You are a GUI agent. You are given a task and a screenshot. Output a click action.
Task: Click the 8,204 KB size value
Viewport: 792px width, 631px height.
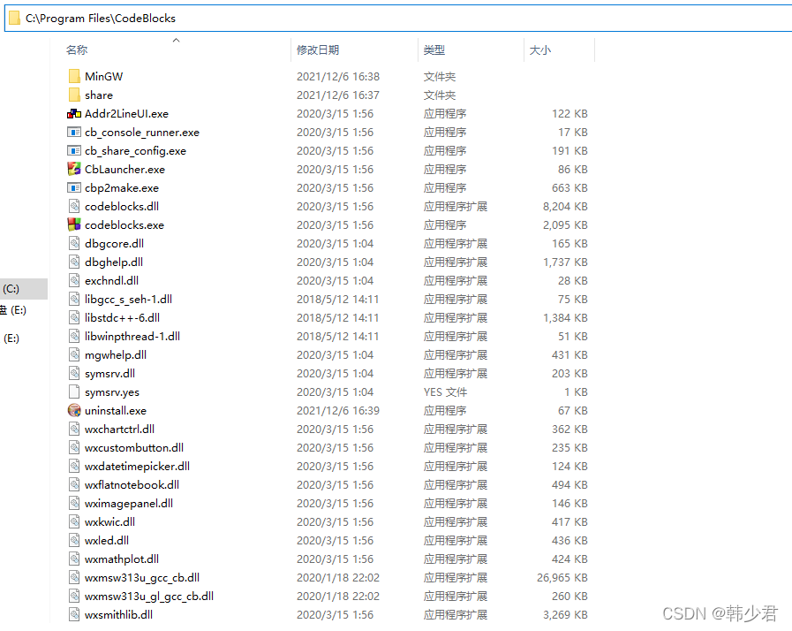565,206
